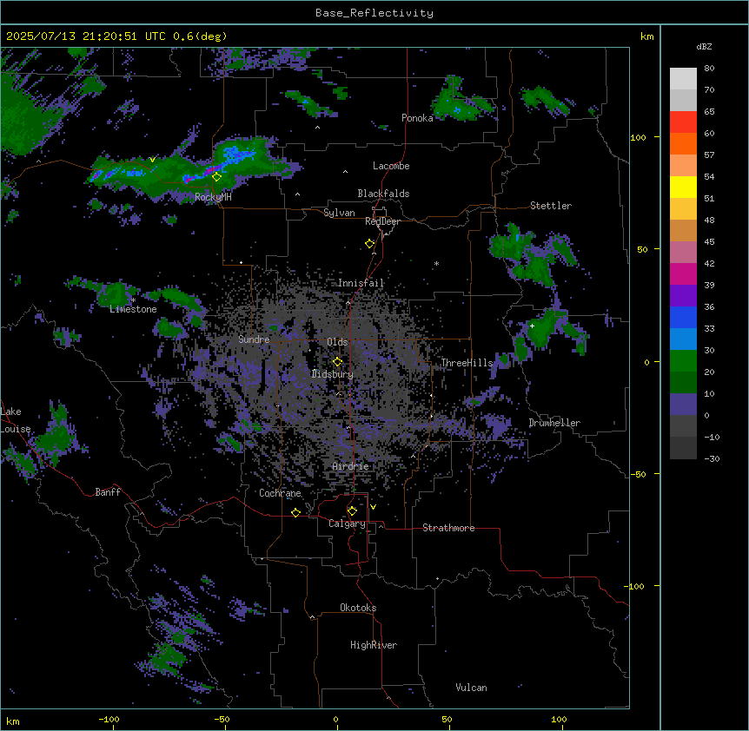Image resolution: width=749 pixels, height=731 pixels.
Task: Click the dBZ legend heading
Action: [x=704, y=47]
